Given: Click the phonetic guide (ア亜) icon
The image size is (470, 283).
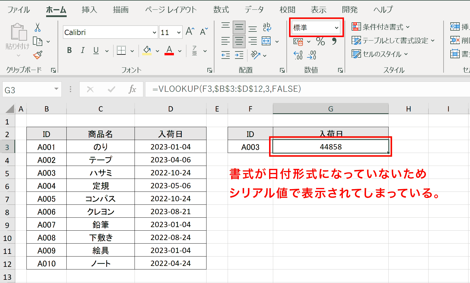Looking at the screenshot, I should click(x=194, y=51).
